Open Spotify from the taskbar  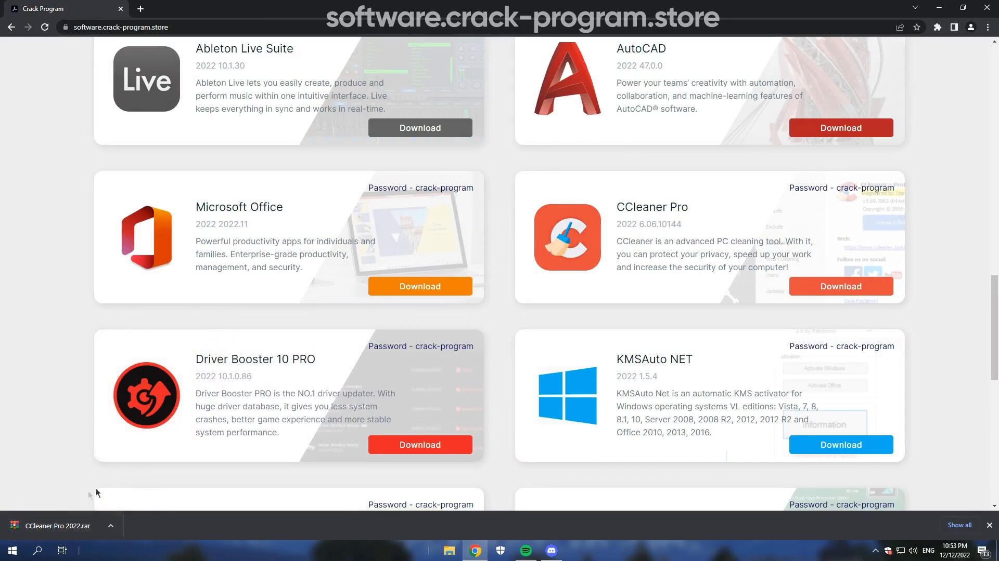(x=526, y=551)
